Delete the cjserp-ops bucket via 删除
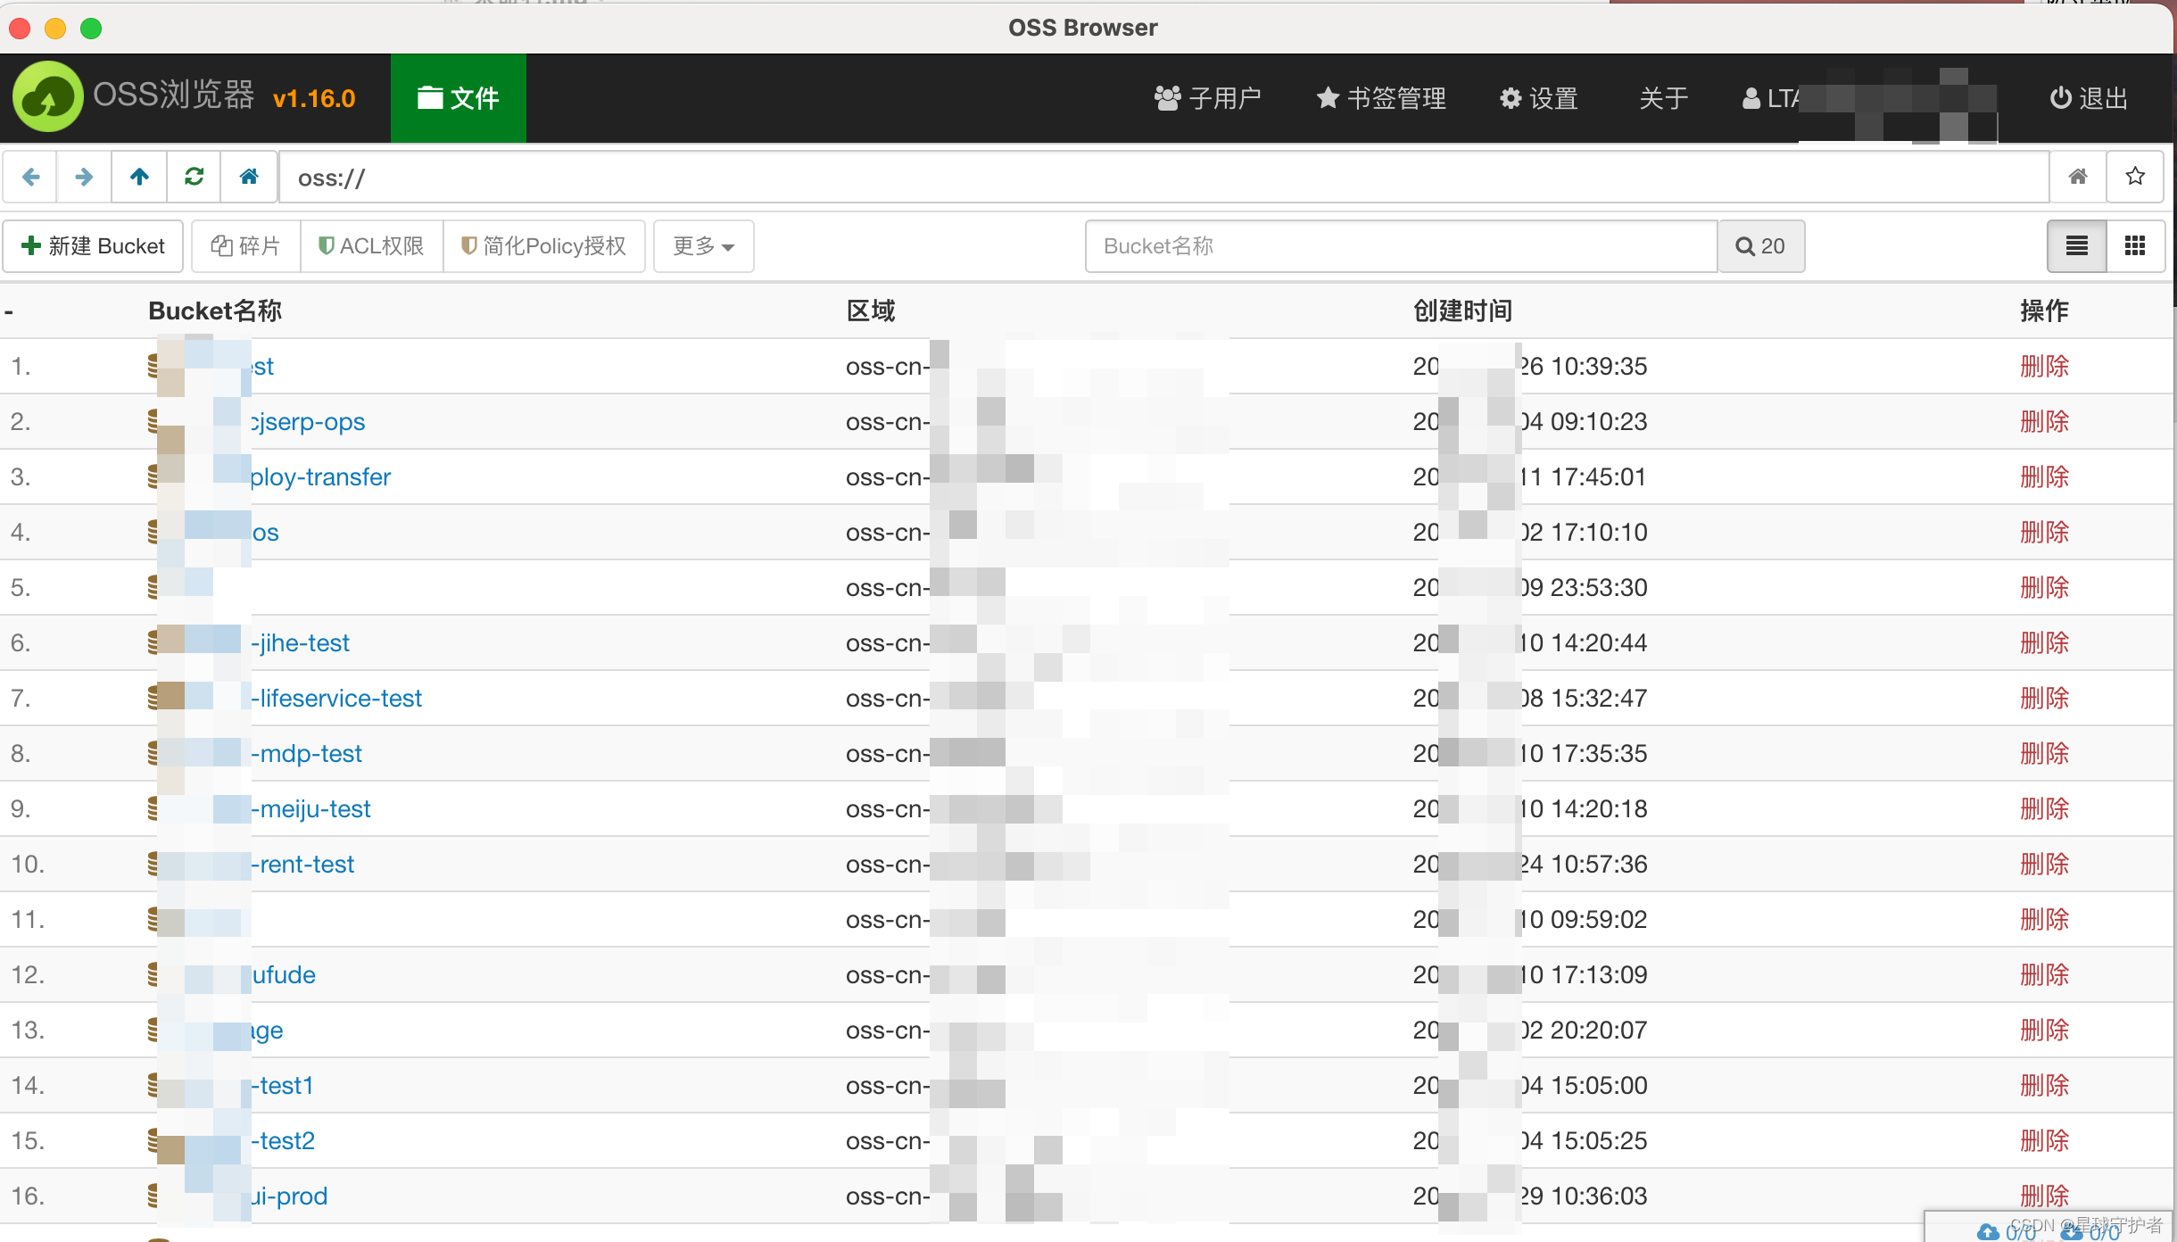The width and height of the screenshot is (2177, 1242). [x=2045, y=421]
